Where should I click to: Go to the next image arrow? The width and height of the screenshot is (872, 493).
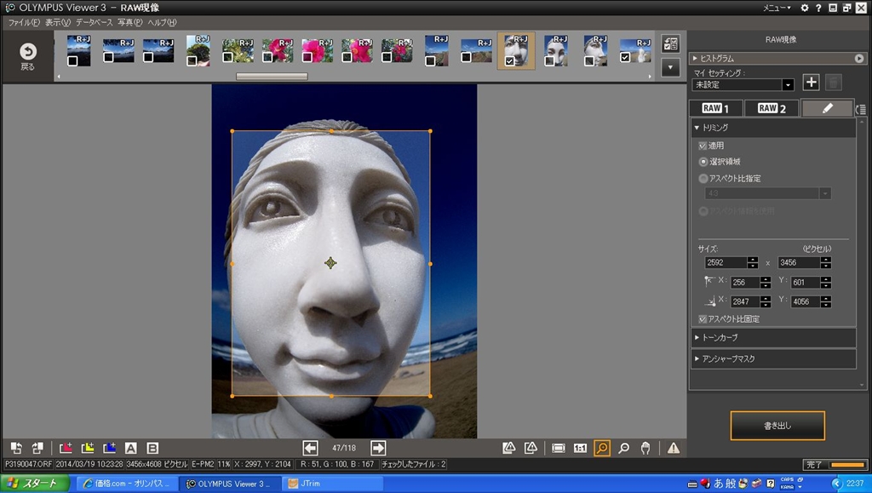coord(378,448)
